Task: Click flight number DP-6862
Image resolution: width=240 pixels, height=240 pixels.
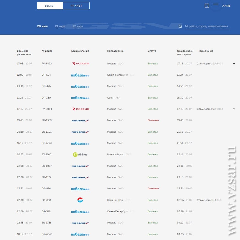Action: pos(47,143)
